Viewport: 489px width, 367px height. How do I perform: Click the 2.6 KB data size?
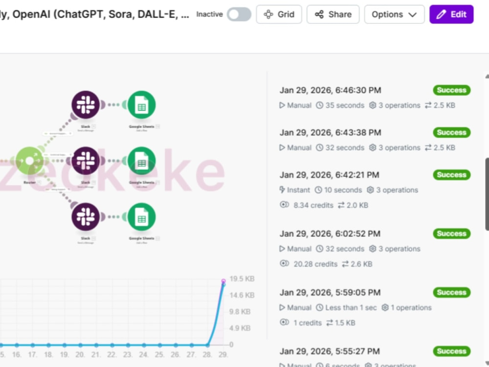click(361, 264)
